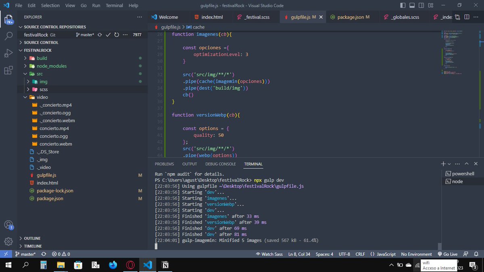
Task: Open the Search view in activity bar
Action: pyautogui.click(x=8, y=36)
